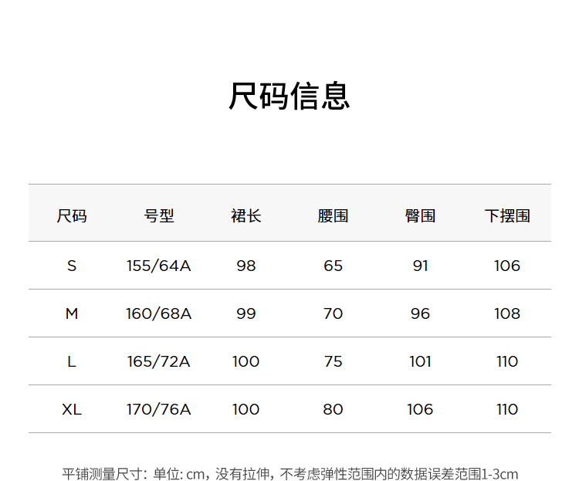Click the 下摆围 column header

click(507, 215)
